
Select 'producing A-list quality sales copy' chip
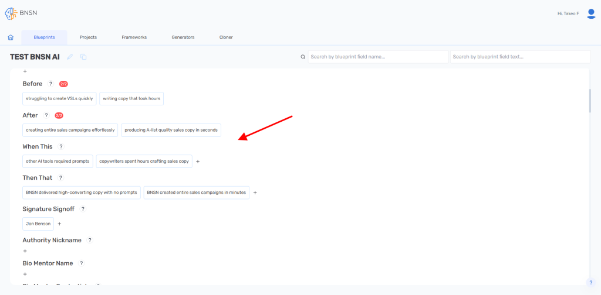pyautogui.click(x=171, y=130)
